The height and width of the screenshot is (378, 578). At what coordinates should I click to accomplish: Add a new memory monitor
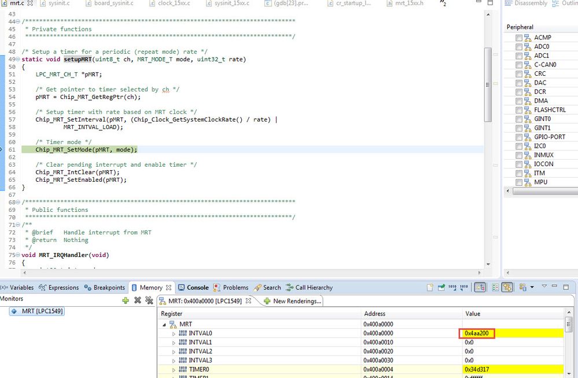[x=126, y=300]
